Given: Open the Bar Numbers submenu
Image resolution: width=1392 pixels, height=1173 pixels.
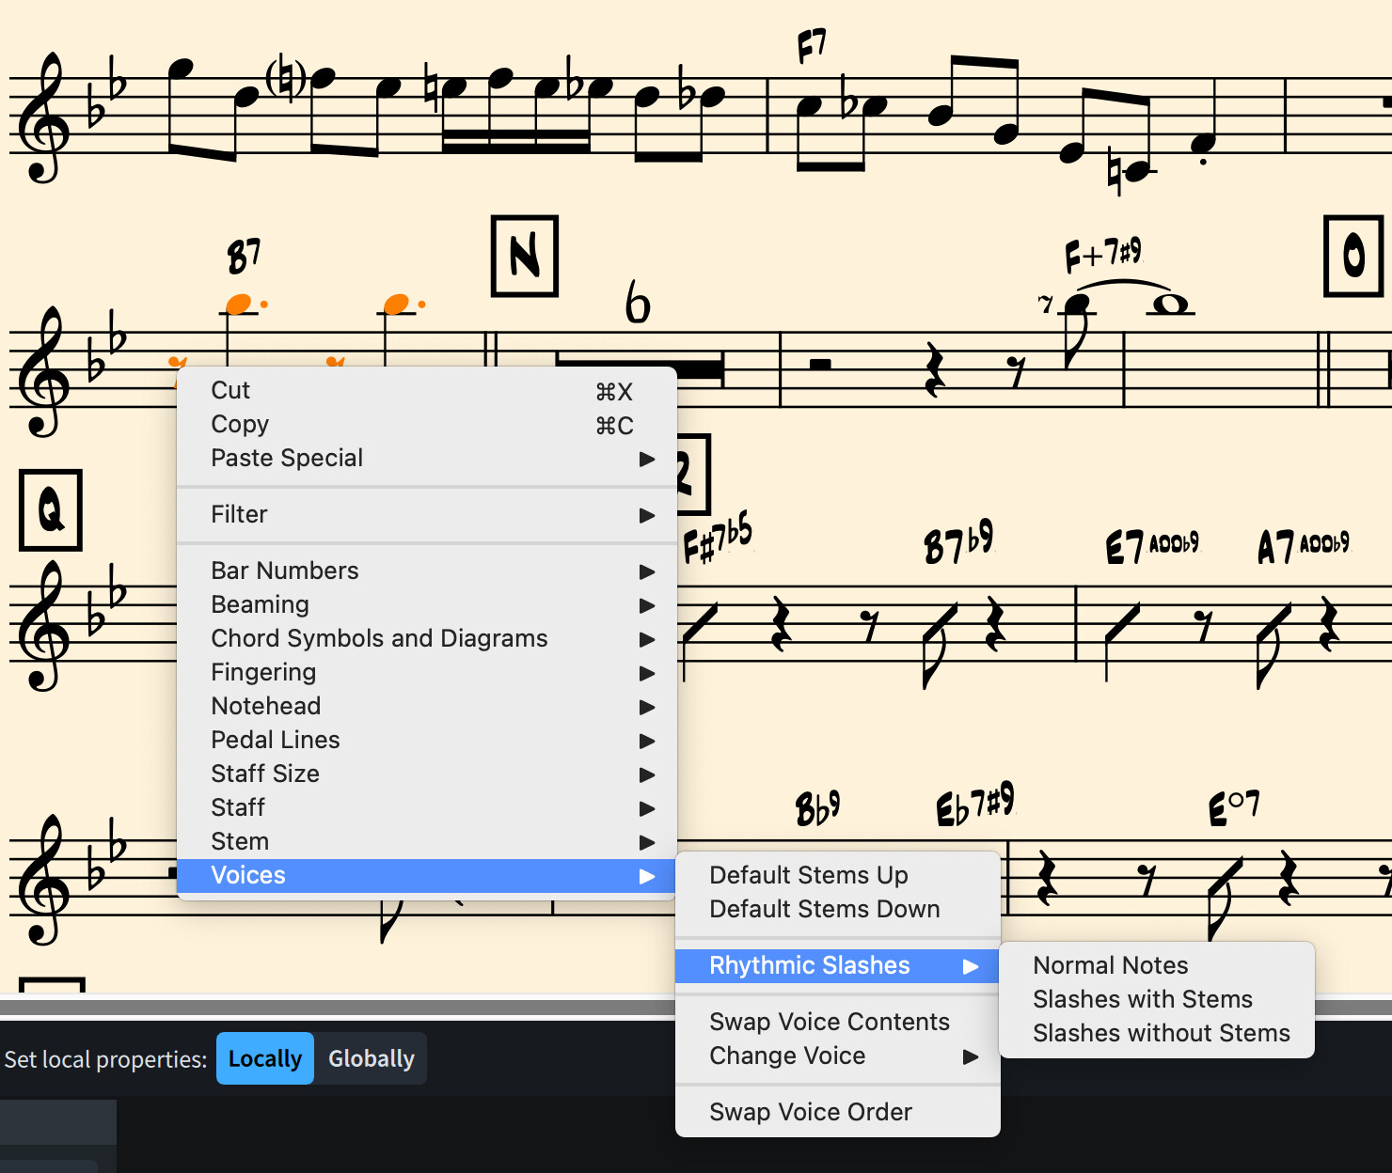Looking at the screenshot, I should 284,571.
